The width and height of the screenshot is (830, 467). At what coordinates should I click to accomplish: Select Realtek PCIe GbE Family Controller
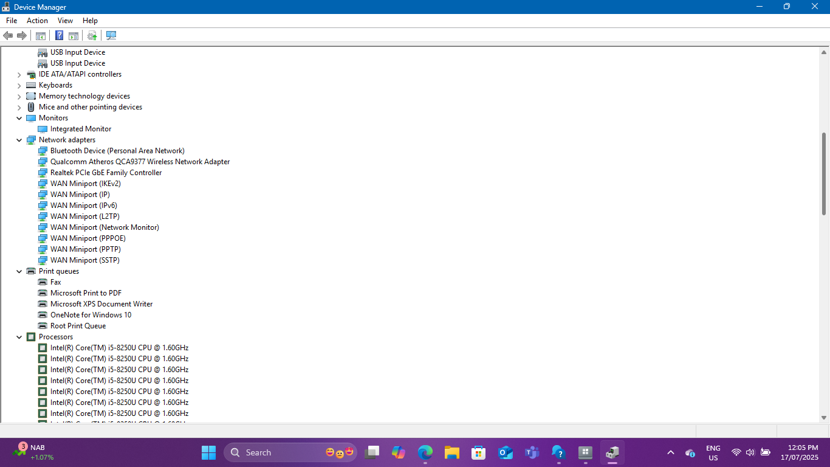(106, 173)
